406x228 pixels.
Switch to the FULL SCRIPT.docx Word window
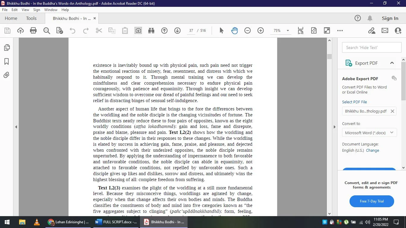coord(116,222)
